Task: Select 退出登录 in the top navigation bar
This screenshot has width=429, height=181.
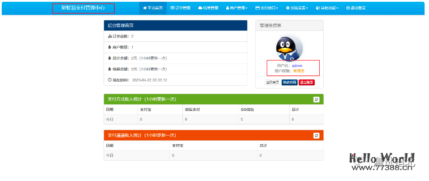Action: (356, 8)
